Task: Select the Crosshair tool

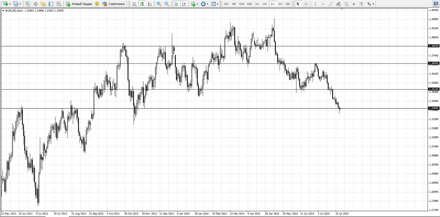Action: click(x=306, y=4)
